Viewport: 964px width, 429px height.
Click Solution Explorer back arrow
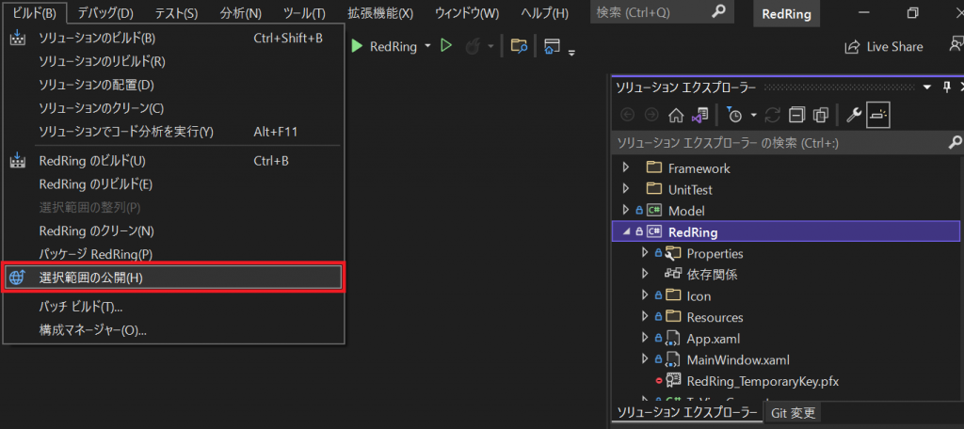coord(628,115)
